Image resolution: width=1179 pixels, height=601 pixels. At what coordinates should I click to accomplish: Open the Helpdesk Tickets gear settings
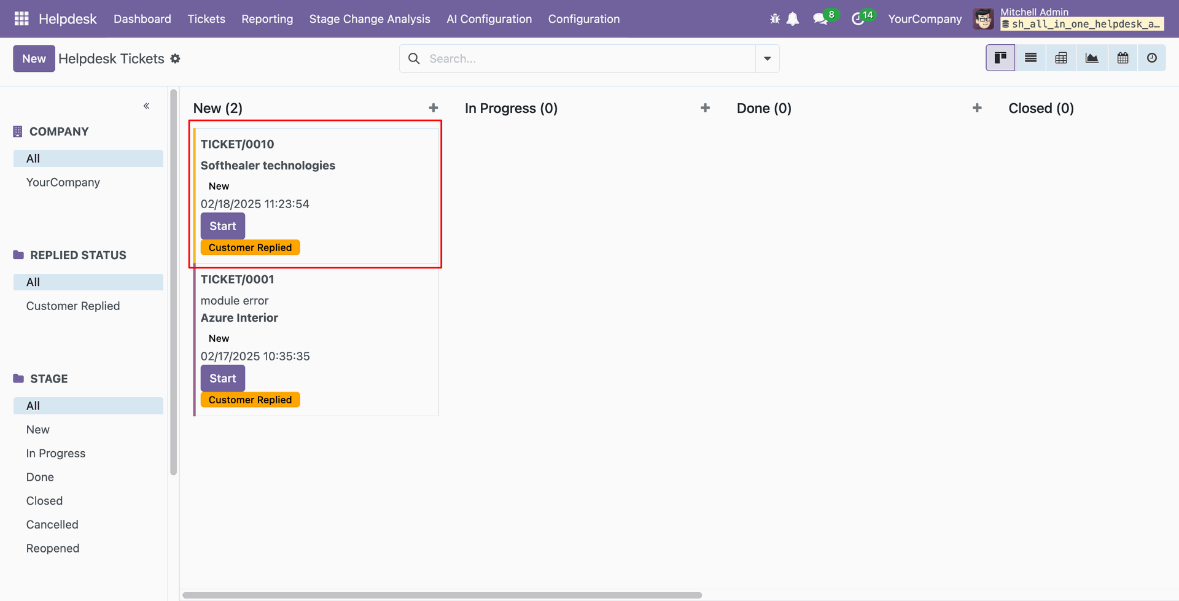[x=175, y=58]
